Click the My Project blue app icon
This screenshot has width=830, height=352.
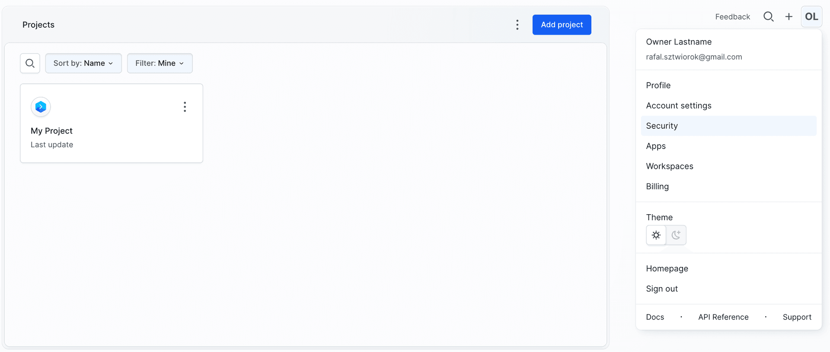coord(40,107)
